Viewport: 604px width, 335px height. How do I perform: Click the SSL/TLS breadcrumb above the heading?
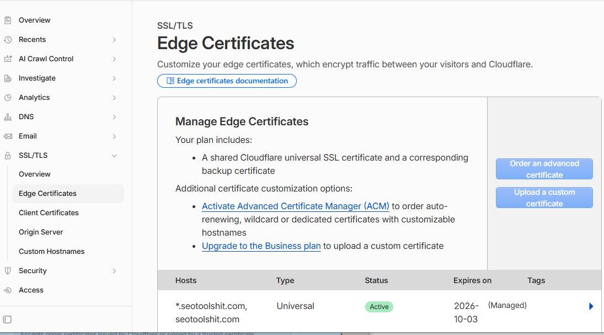[x=175, y=25]
